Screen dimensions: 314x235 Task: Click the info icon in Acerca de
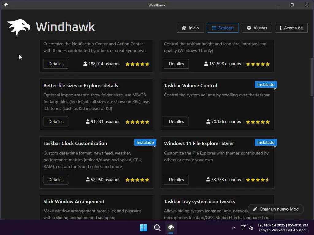281,28
